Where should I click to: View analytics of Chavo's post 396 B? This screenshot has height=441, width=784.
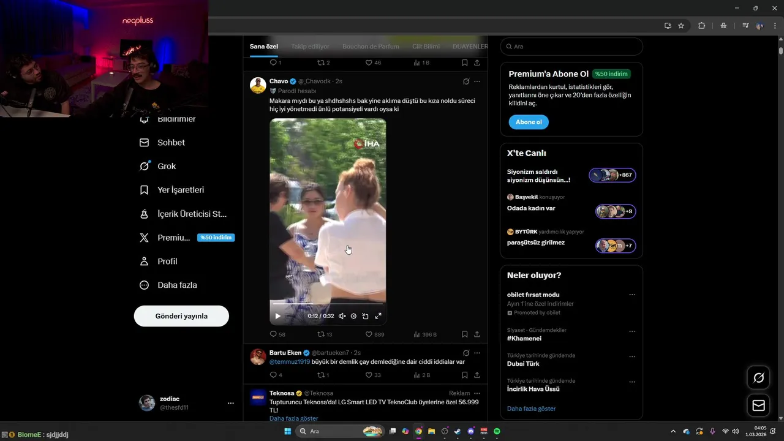click(x=425, y=334)
